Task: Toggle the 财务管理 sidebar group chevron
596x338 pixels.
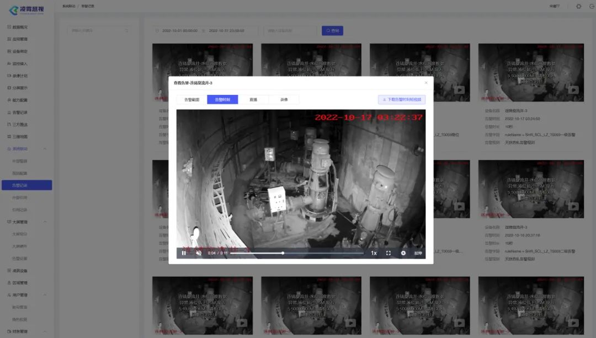Action: 45,331
